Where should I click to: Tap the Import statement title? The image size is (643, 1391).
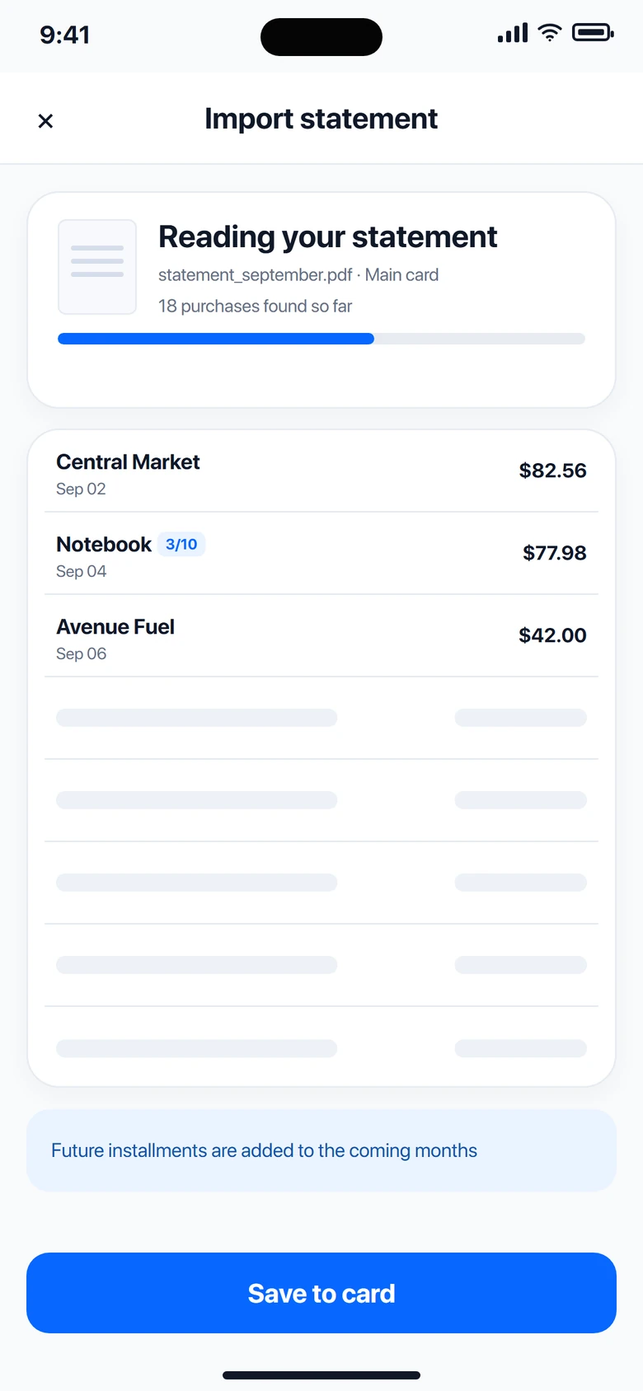pos(321,119)
